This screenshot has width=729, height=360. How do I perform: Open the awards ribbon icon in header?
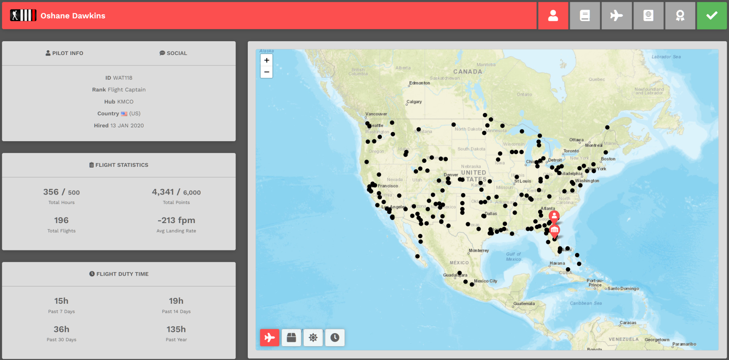(680, 16)
